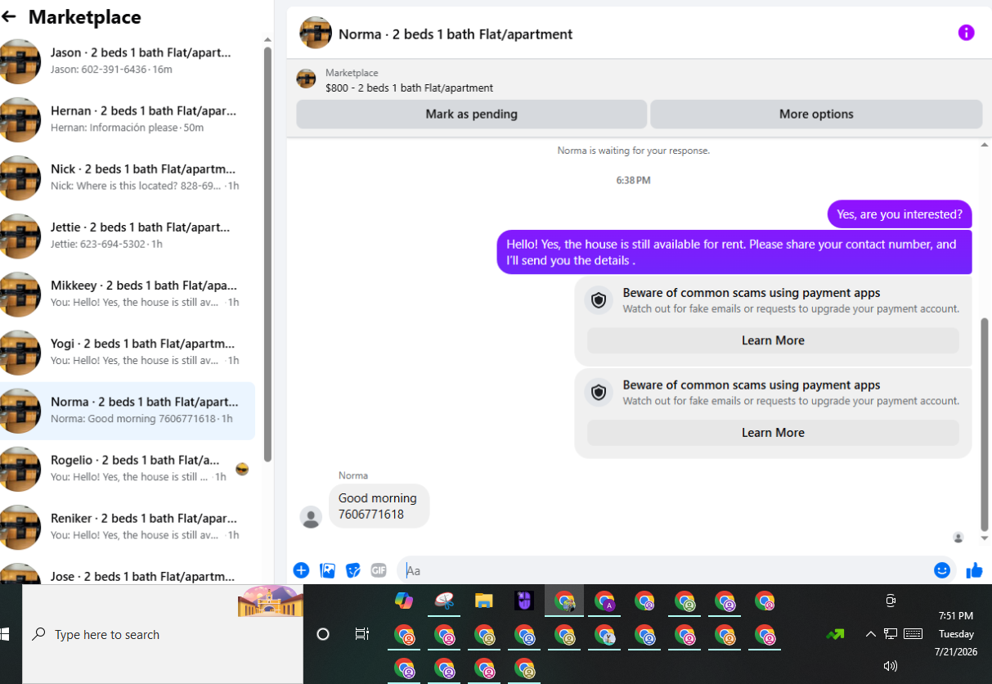Open Mikkeey's conversation
This screenshot has width=992, height=684.
coord(128,294)
